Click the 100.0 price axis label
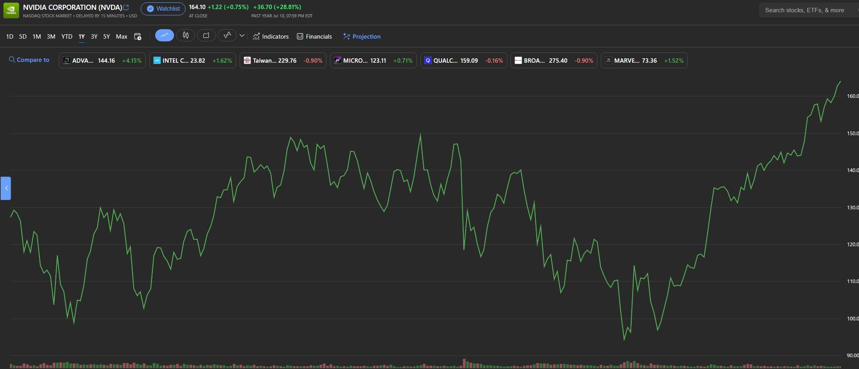This screenshot has height=369, width=859. coord(853,319)
